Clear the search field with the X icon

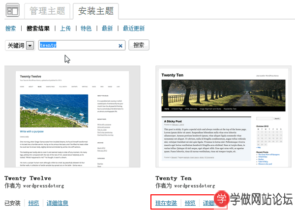[120, 46]
